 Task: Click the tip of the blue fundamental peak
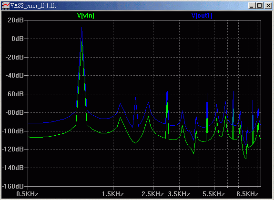pos(81,28)
